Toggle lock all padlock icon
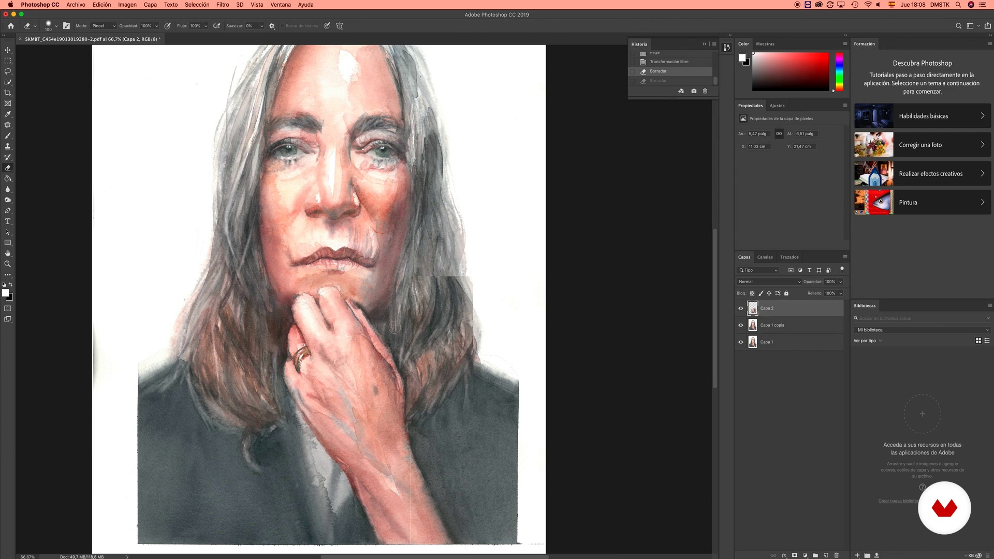994x559 pixels. (x=786, y=293)
